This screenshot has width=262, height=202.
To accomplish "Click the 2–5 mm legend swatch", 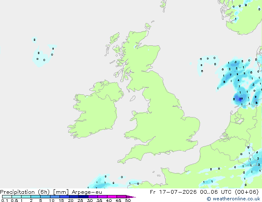I will pyautogui.click(x=36, y=197).
